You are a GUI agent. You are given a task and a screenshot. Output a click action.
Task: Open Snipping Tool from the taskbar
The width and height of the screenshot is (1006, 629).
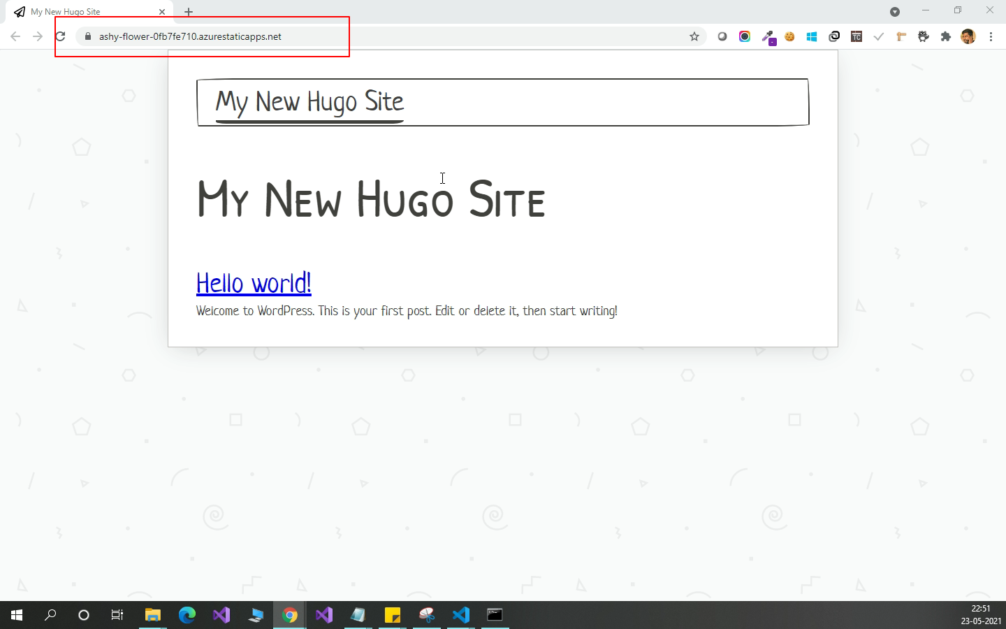tap(426, 615)
